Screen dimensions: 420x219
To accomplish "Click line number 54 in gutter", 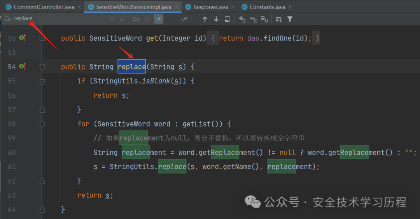I will click(12, 67).
